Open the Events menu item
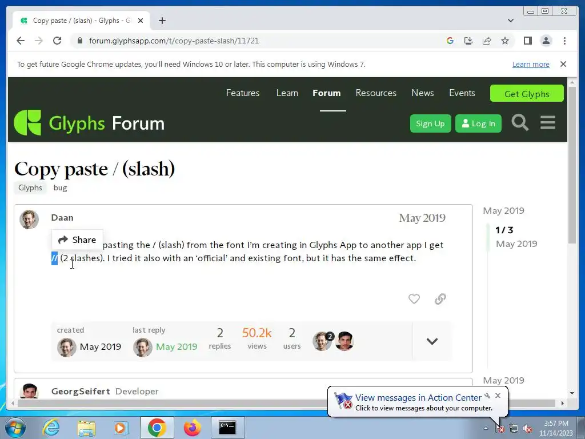 [462, 93]
